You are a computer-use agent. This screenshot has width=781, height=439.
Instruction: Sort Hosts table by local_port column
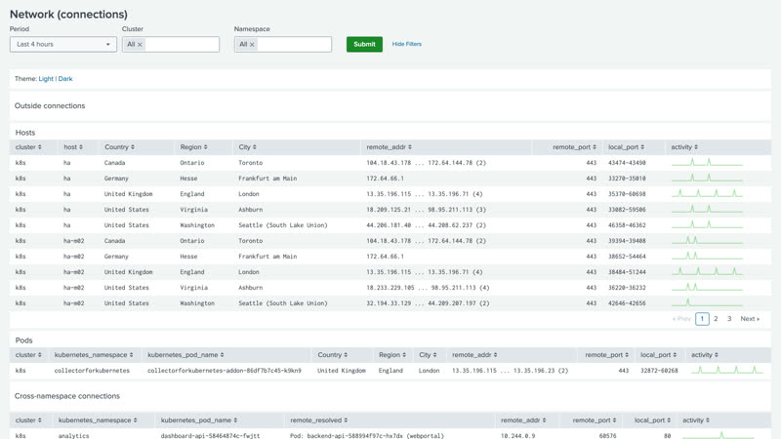(x=626, y=147)
